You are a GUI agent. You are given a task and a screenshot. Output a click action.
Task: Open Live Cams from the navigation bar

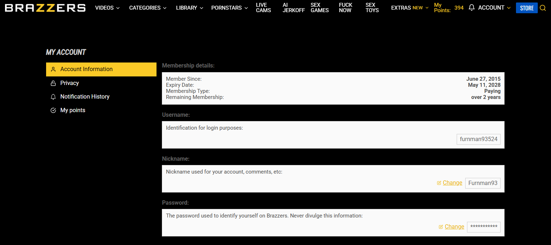[263, 7]
